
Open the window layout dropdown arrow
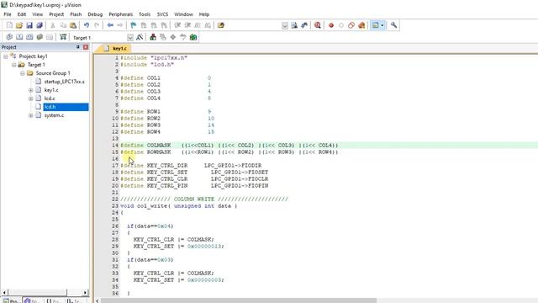[382, 25]
